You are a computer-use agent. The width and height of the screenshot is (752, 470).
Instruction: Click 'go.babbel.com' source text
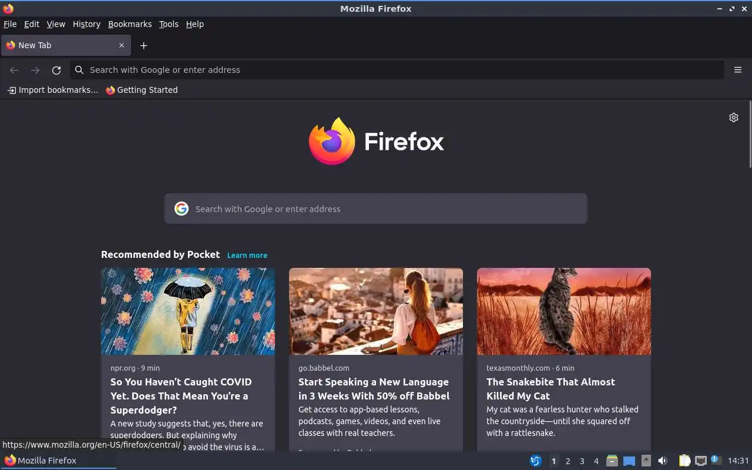(324, 368)
